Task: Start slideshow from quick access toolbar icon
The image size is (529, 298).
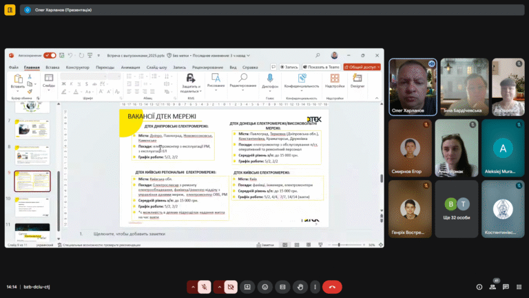Action: click(90, 55)
